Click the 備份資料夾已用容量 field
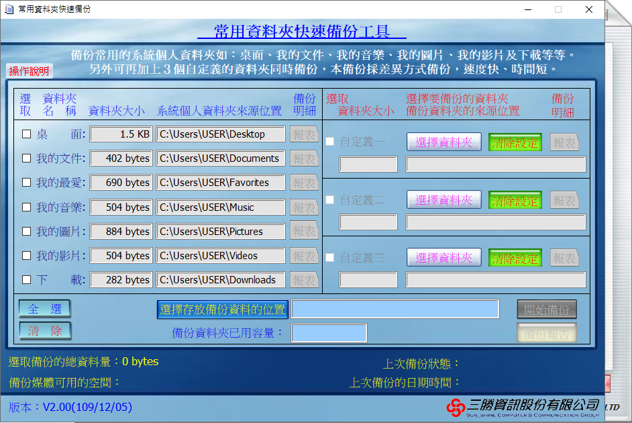This screenshot has width=632, height=423. pyautogui.click(x=329, y=333)
